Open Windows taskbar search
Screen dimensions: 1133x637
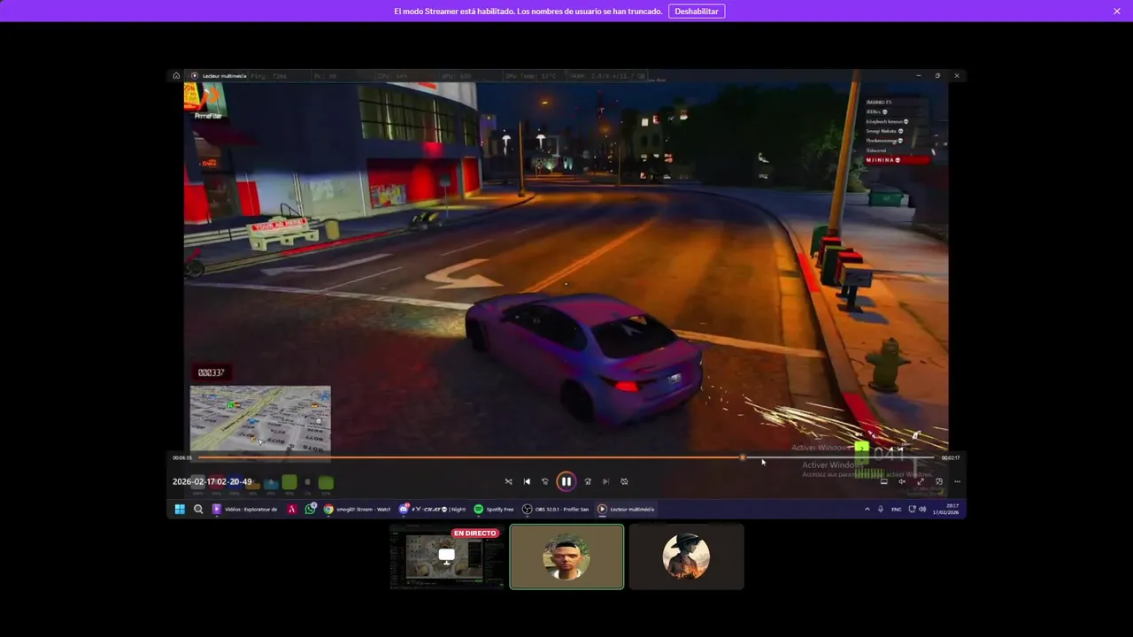click(198, 509)
